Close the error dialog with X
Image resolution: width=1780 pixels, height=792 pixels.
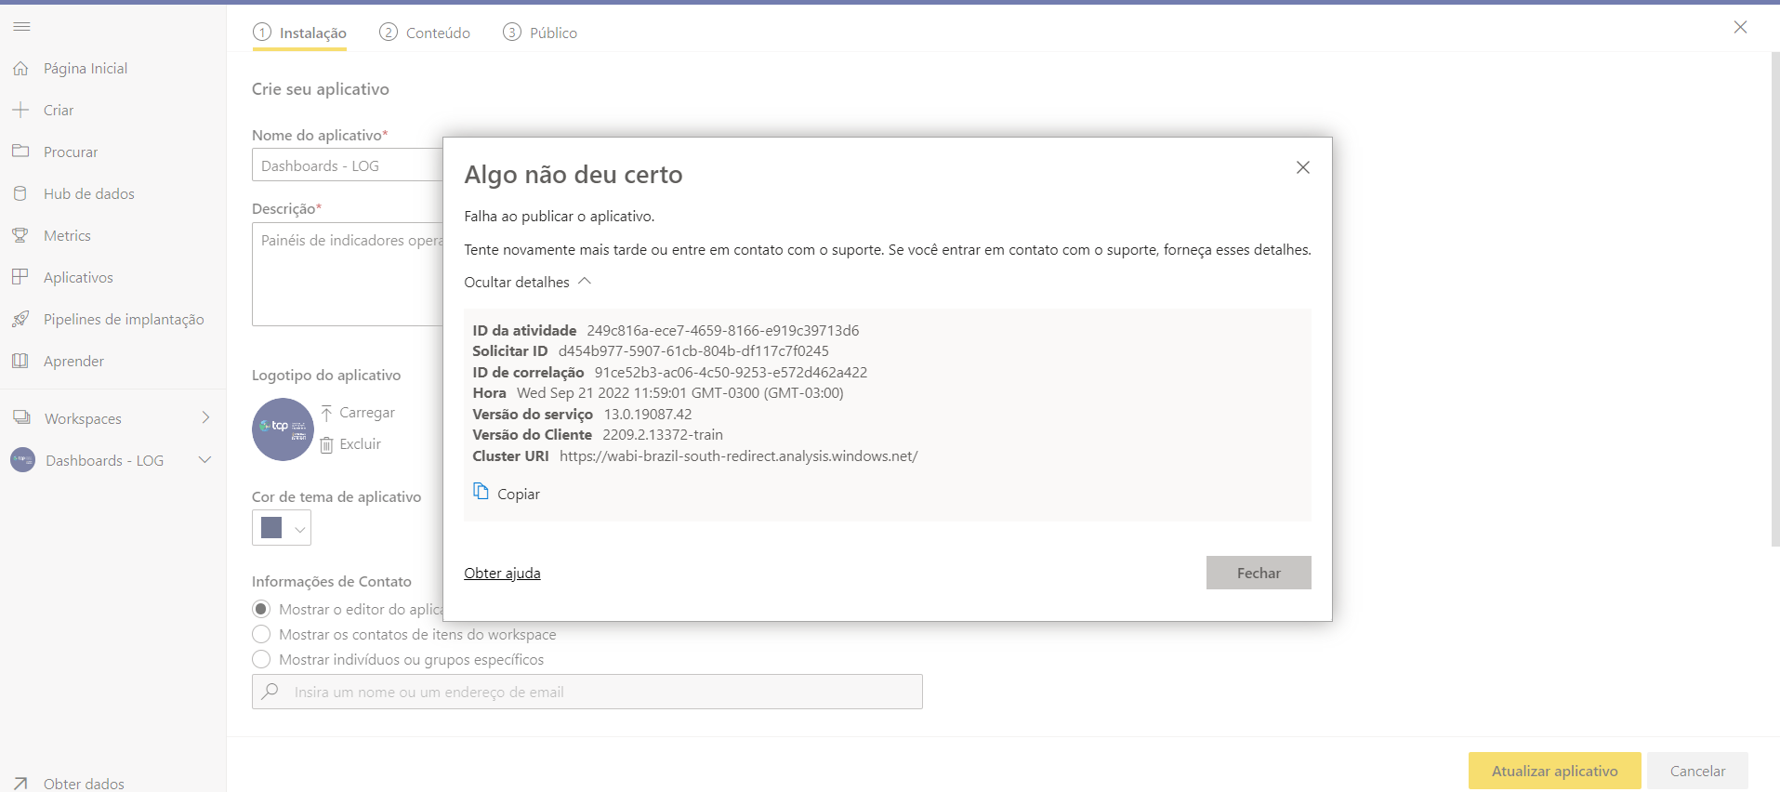(x=1303, y=167)
